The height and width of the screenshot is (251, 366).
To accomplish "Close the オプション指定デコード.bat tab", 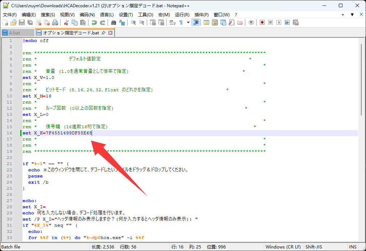I will coord(111,33).
